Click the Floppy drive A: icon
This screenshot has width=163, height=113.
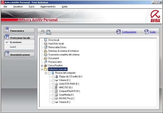tap(56, 77)
